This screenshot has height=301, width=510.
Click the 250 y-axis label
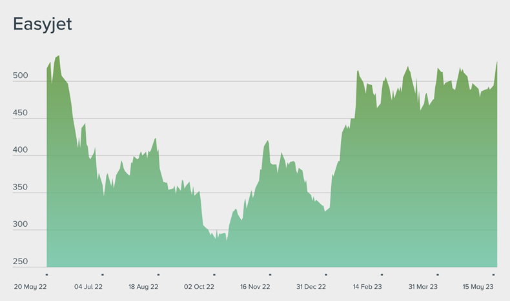pyautogui.click(x=21, y=262)
